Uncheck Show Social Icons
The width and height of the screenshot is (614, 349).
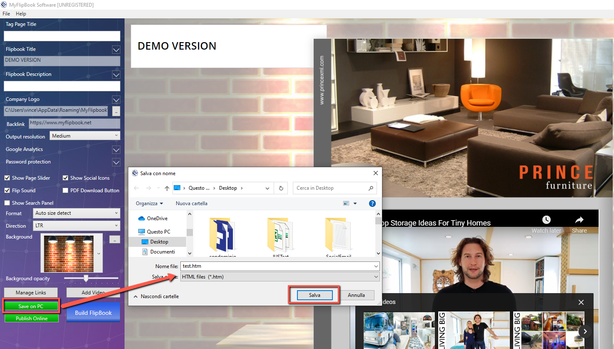65,178
